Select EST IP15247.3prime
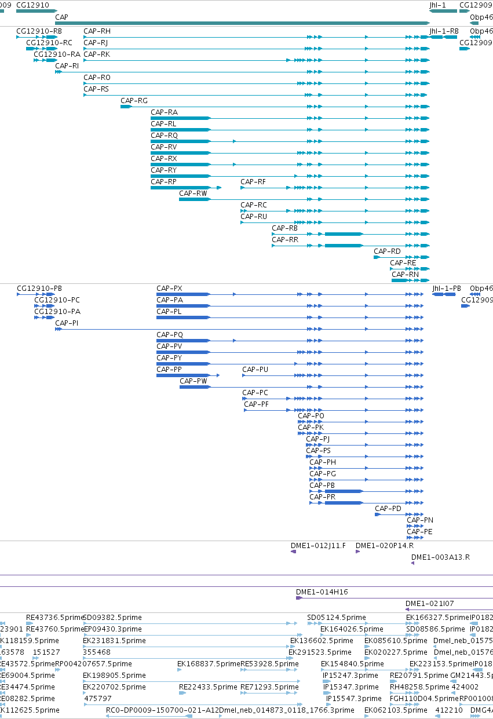The width and height of the screenshot is (493, 719). tap(326, 681)
